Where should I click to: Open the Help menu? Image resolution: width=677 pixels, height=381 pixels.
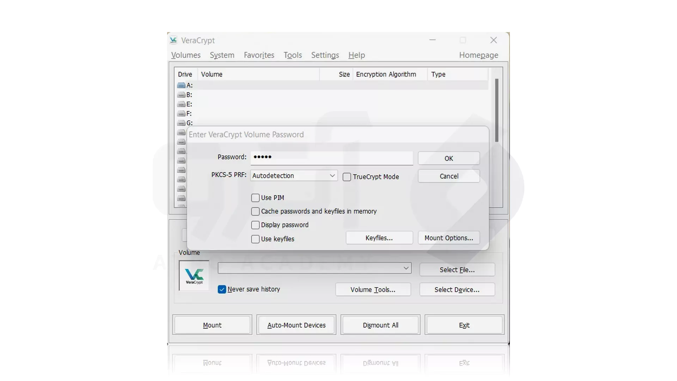pyautogui.click(x=356, y=55)
